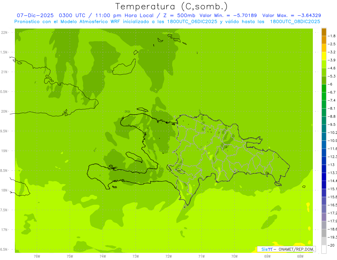Click the legend value "-17.2"
Viewport: 337px width, 260px height.
(x=332, y=213)
